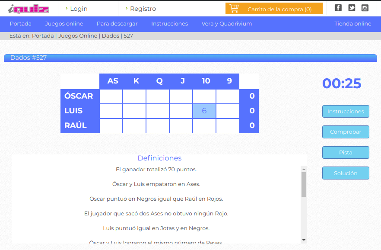Click the ÓSCAR row label
The height and width of the screenshot is (250, 381).
pos(79,96)
